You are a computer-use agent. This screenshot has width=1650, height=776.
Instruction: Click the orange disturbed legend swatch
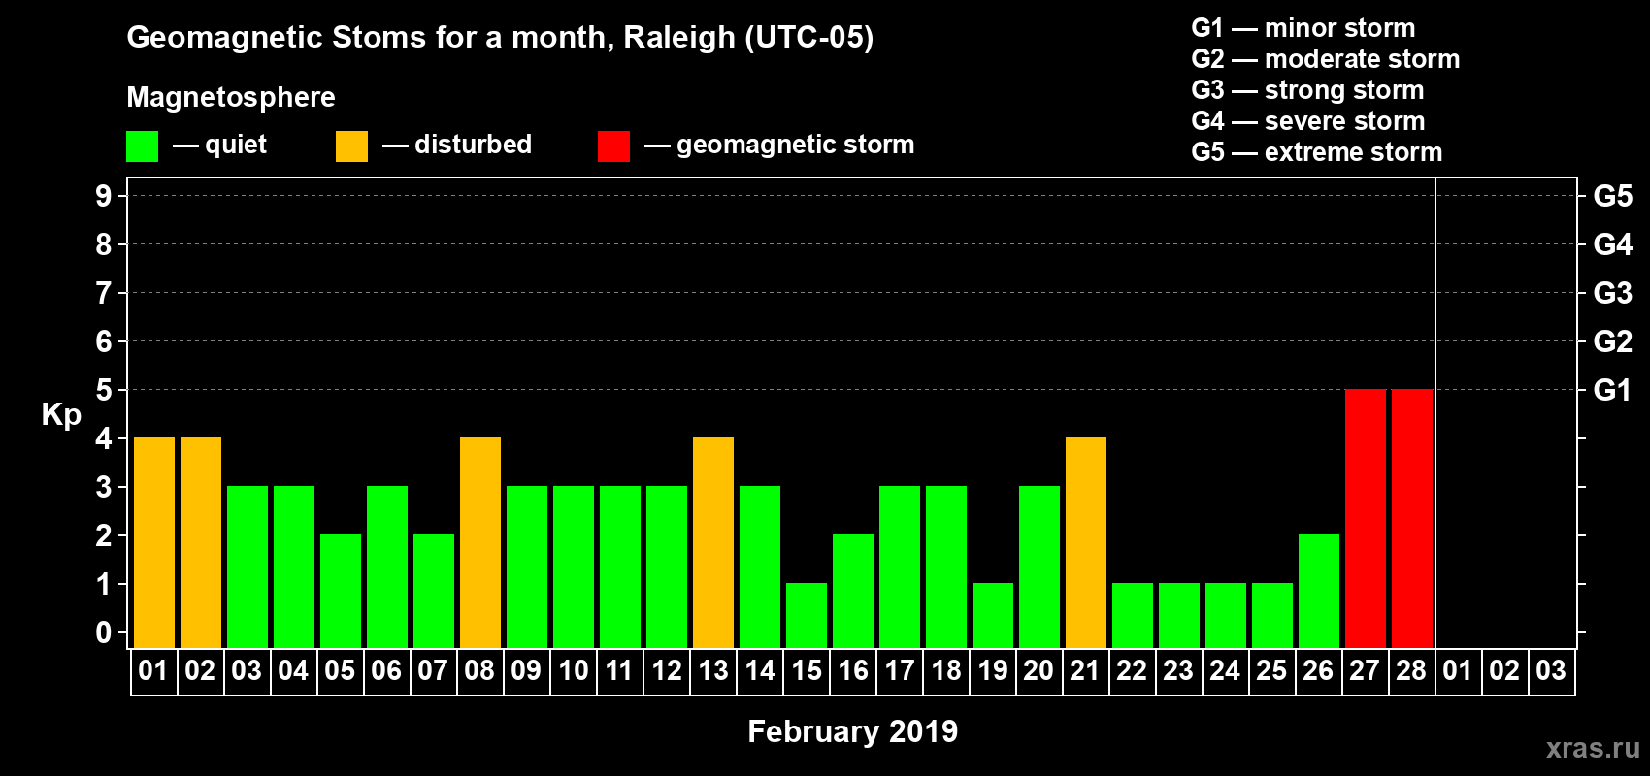pos(351,146)
